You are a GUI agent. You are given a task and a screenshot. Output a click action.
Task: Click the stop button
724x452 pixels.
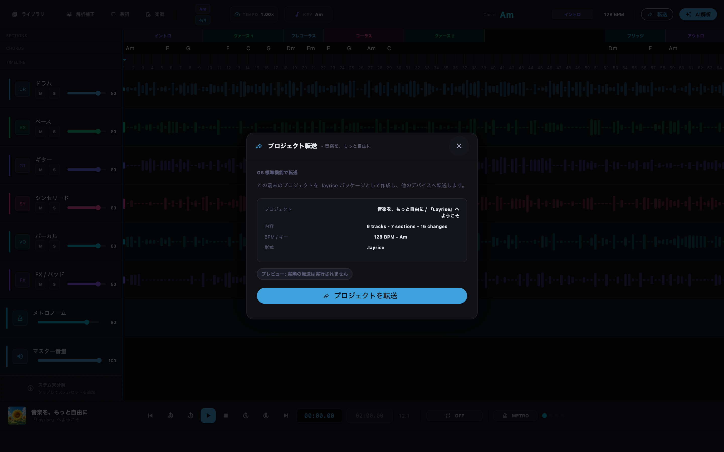pyautogui.click(x=226, y=416)
